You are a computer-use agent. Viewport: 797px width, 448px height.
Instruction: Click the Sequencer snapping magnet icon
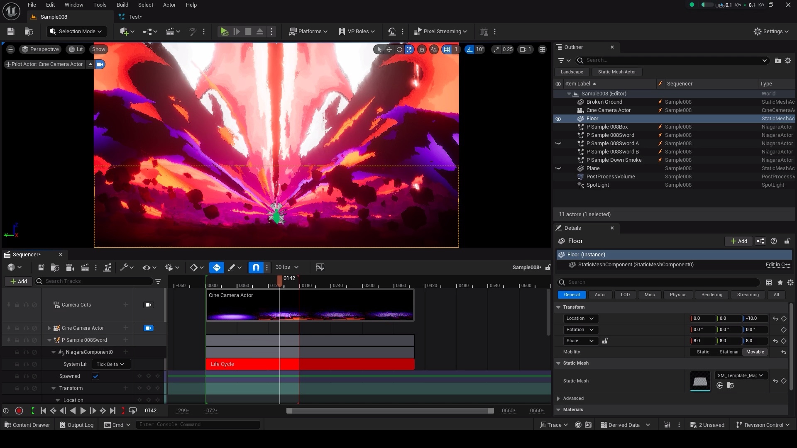point(256,267)
